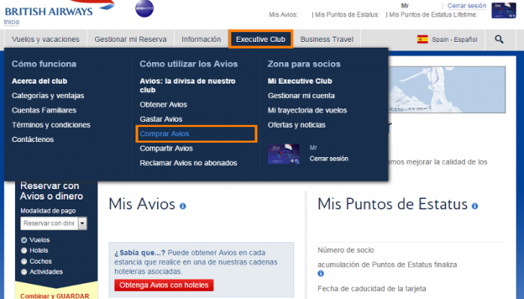This screenshot has height=299, width=524.
Task: Select the Actividades radio button
Action: 24,272
